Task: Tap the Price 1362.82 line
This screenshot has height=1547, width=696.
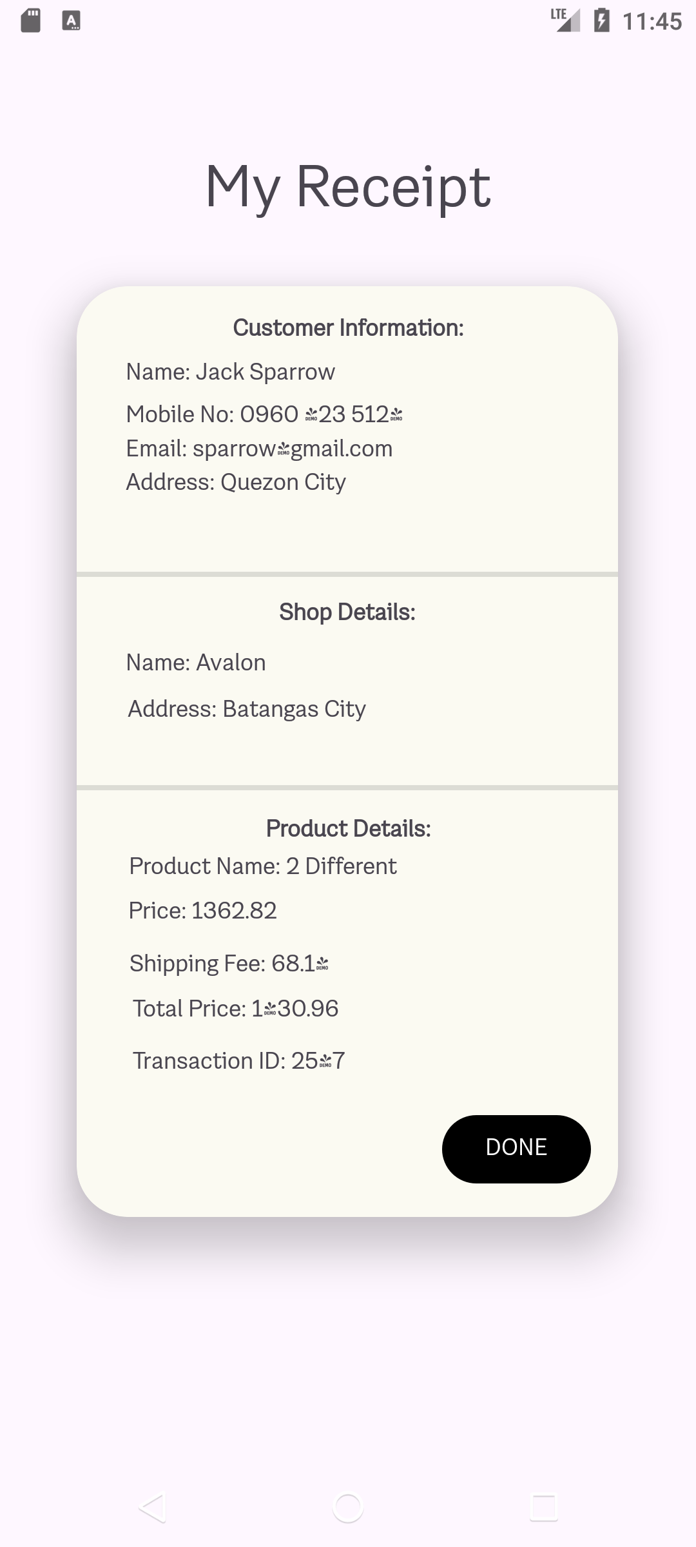Action: click(202, 911)
